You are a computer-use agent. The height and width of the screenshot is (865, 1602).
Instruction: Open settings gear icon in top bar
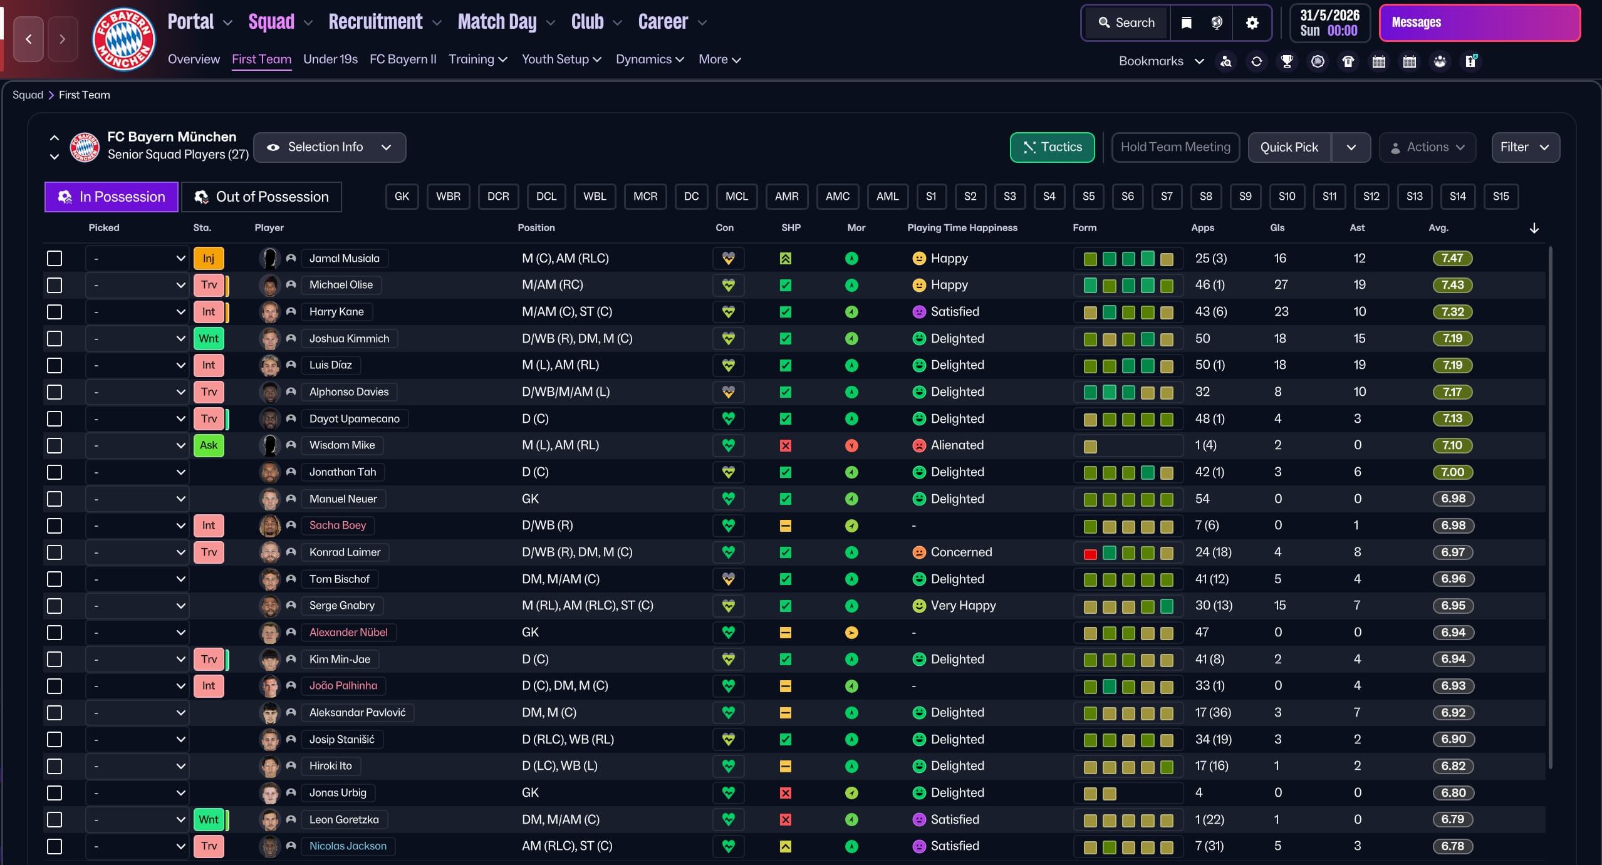[x=1252, y=23]
